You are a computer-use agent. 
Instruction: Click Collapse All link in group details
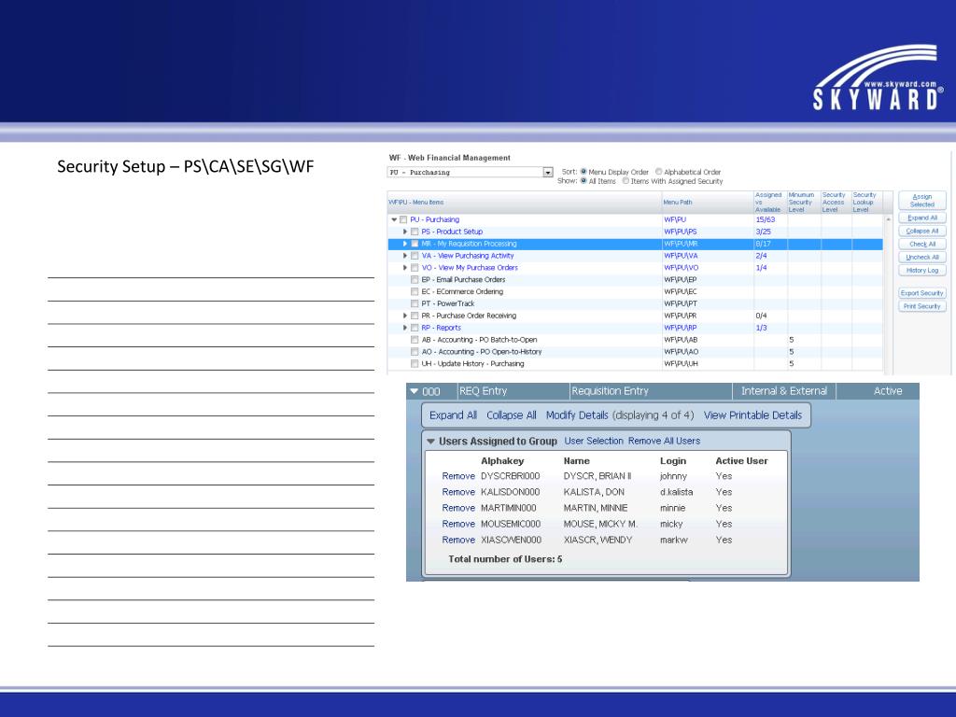(x=512, y=415)
